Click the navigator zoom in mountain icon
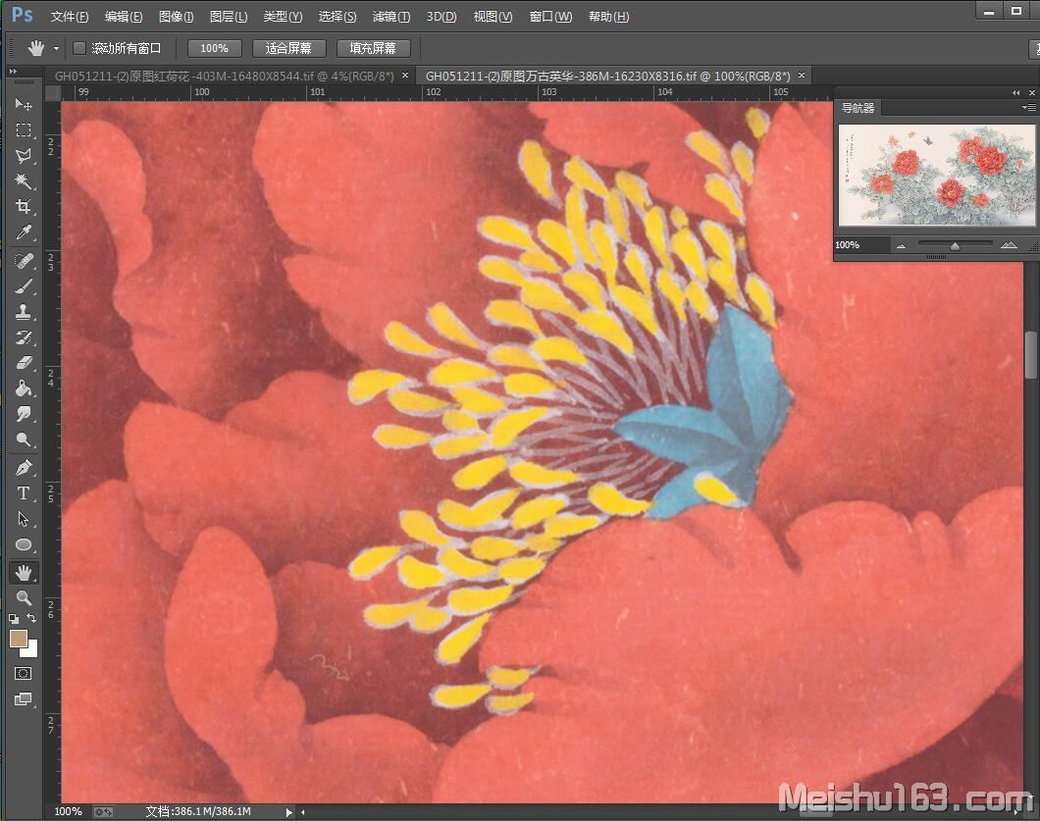 click(x=1009, y=245)
